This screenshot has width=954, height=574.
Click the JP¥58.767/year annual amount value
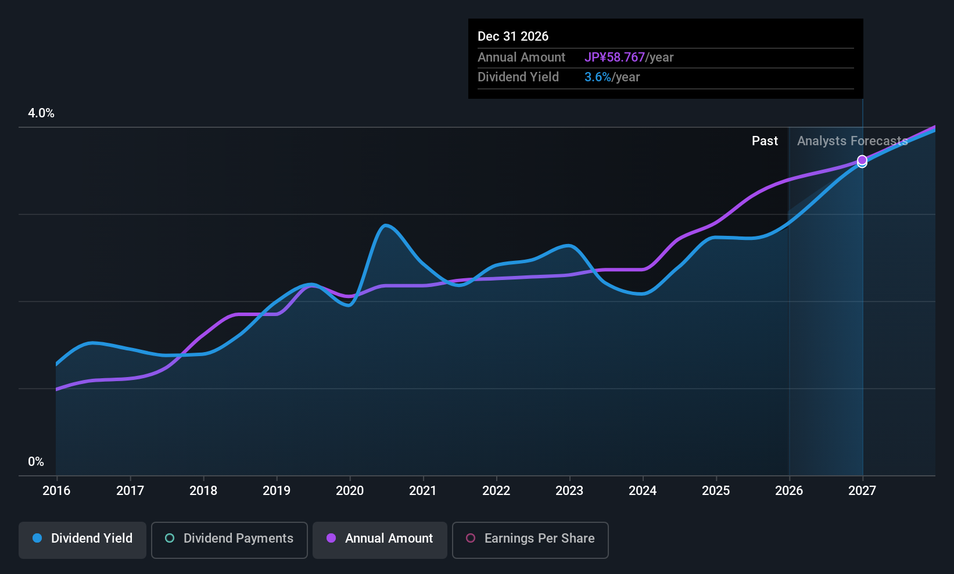(x=629, y=58)
